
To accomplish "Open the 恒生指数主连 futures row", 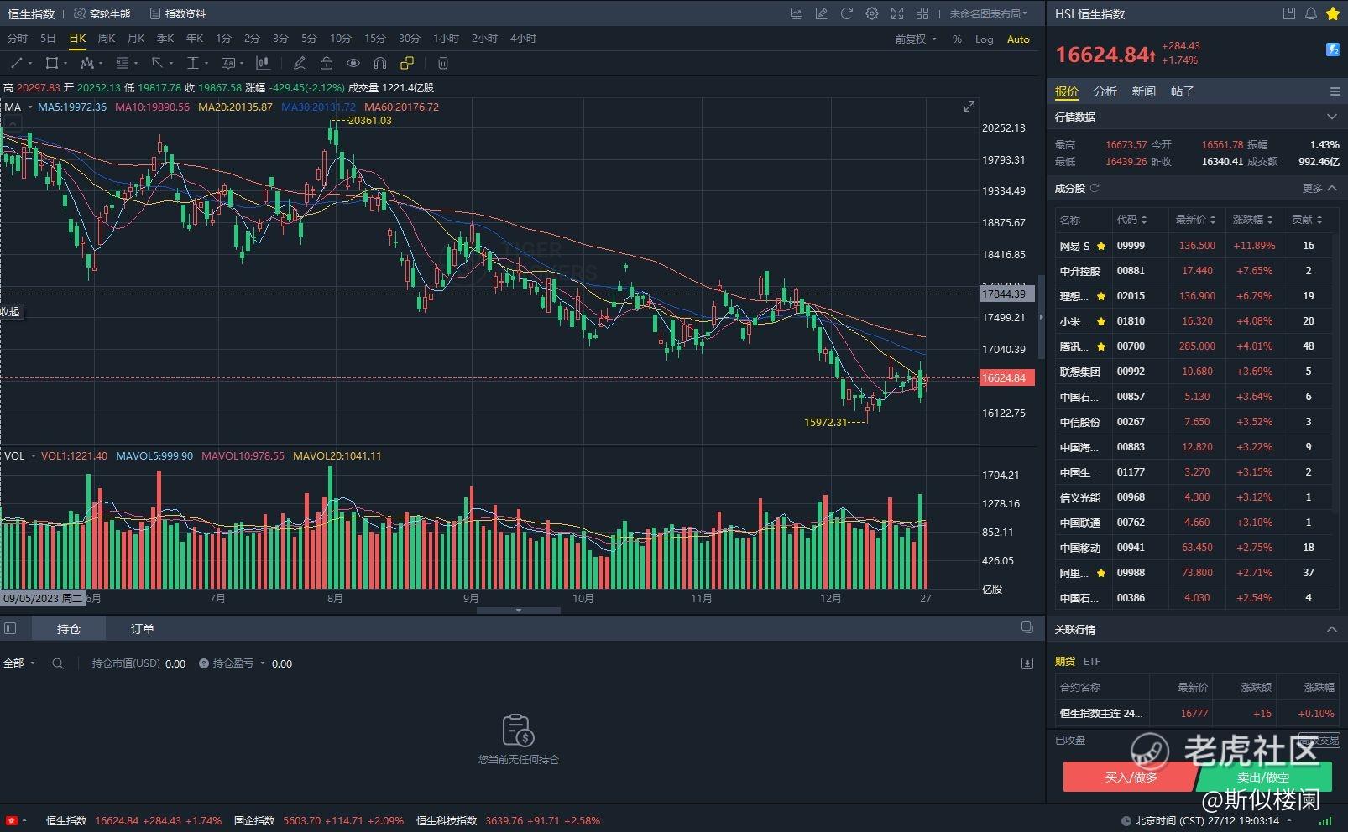I will (1196, 714).
